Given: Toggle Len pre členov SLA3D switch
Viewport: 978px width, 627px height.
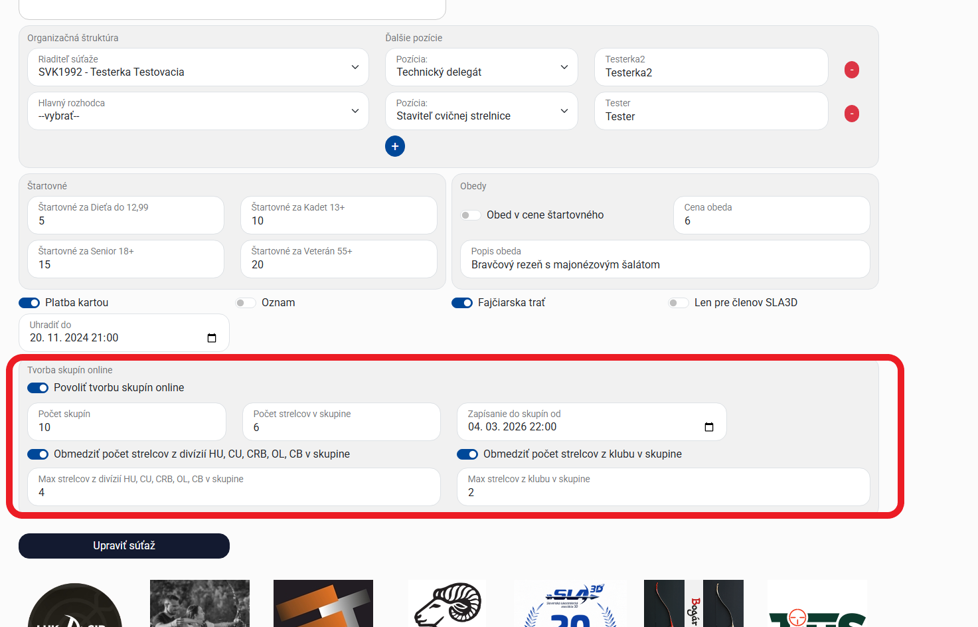Looking at the screenshot, I should tap(678, 303).
